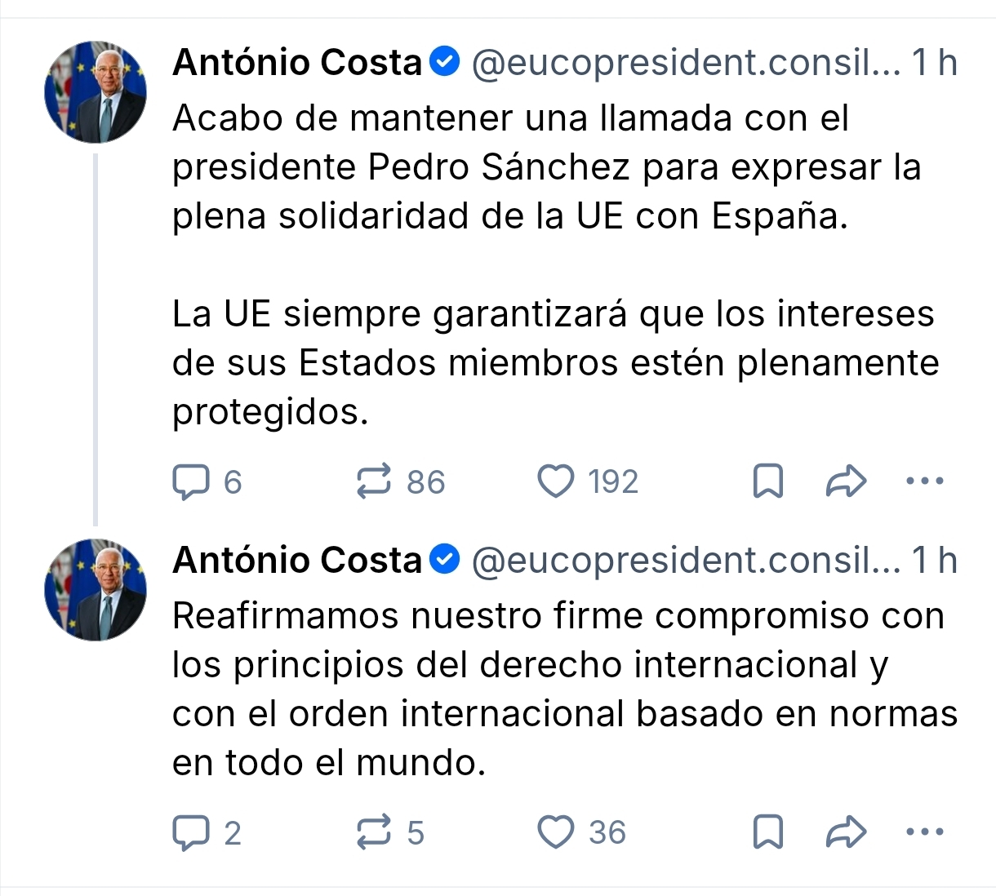Share the first António Costa post
The width and height of the screenshot is (996, 896).
pos(846,481)
